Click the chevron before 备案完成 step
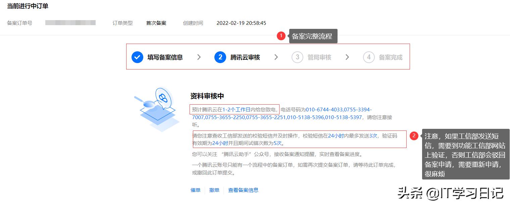The height and width of the screenshot is (206, 510). point(348,57)
